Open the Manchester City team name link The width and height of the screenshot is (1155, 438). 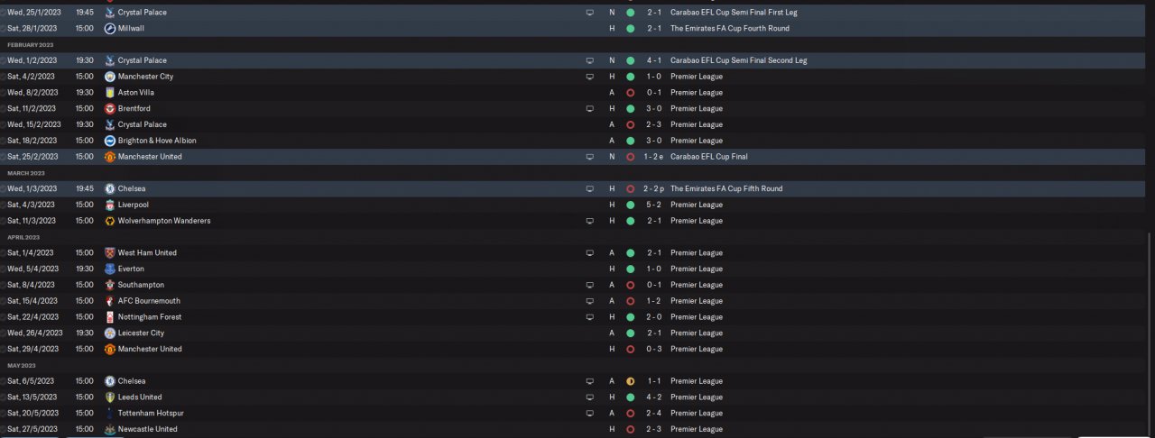click(145, 77)
